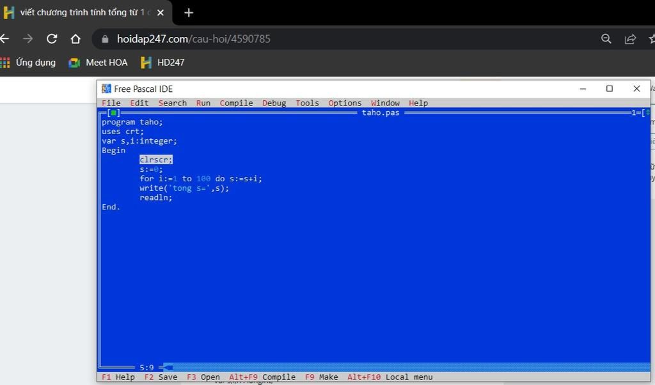Close the browser tab with the X
The width and height of the screenshot is (655, 385).
click(x=160, y=13)
